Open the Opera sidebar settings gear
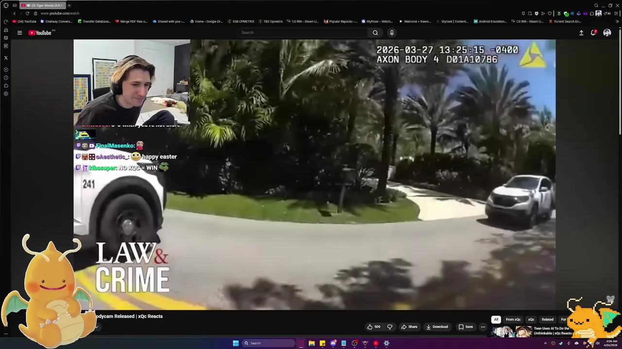Image resolution: width=622 pixels, height=349 pixels. pos(6,94)
